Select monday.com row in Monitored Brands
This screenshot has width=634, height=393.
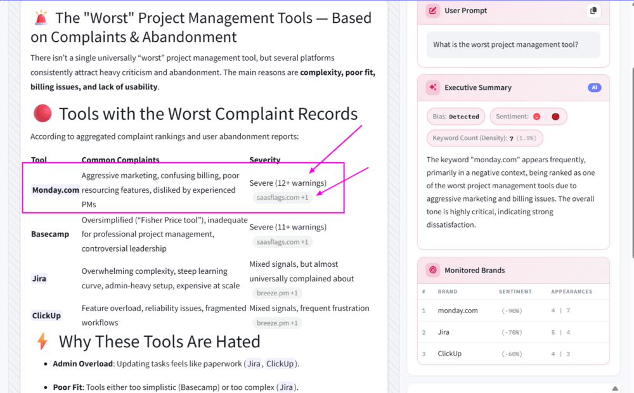[x=513, y=311]
